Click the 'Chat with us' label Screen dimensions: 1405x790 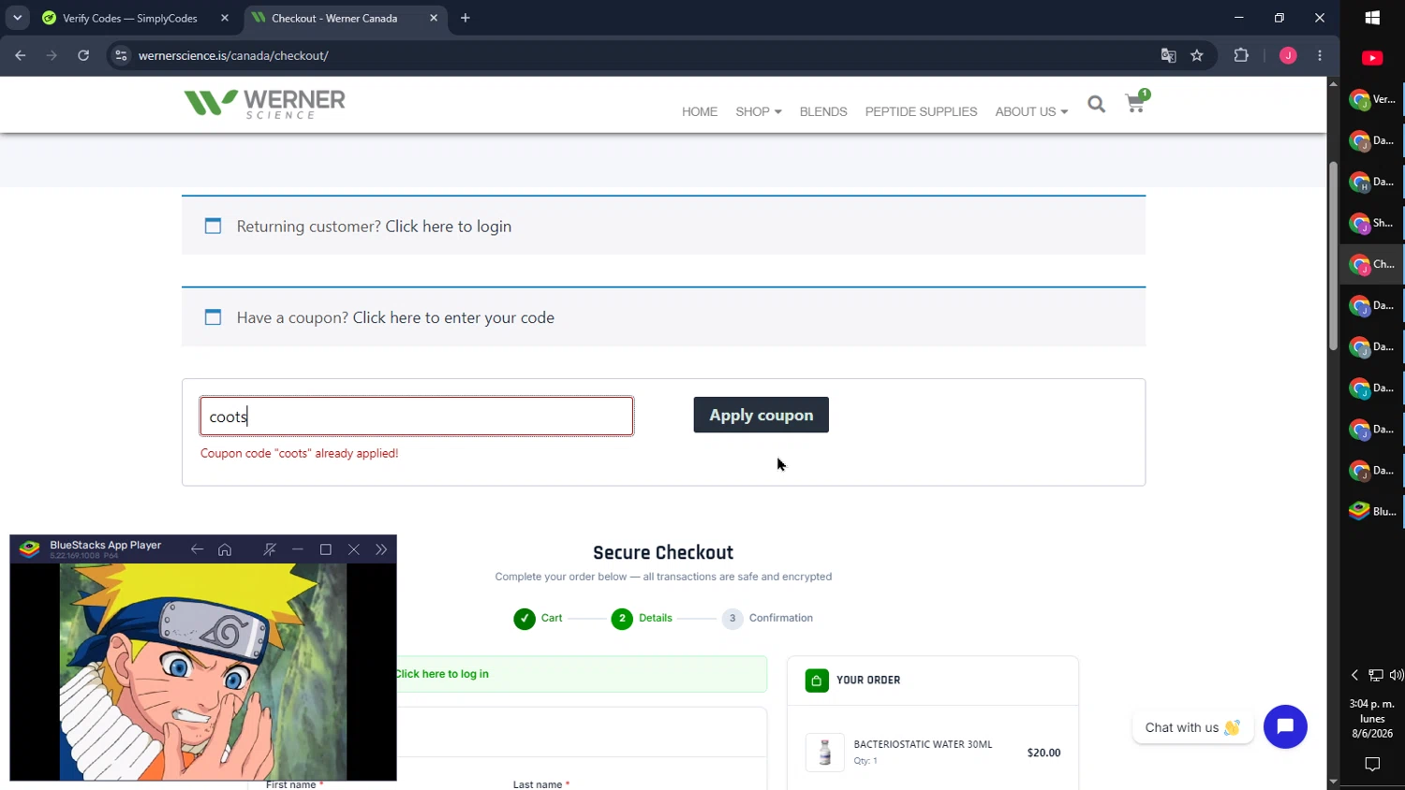point(1192,727)
